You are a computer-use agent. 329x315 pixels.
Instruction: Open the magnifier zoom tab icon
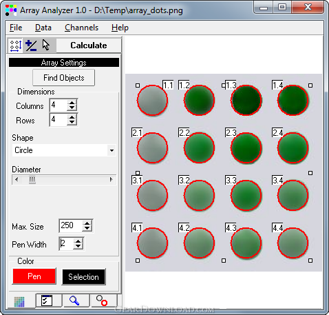74,301
